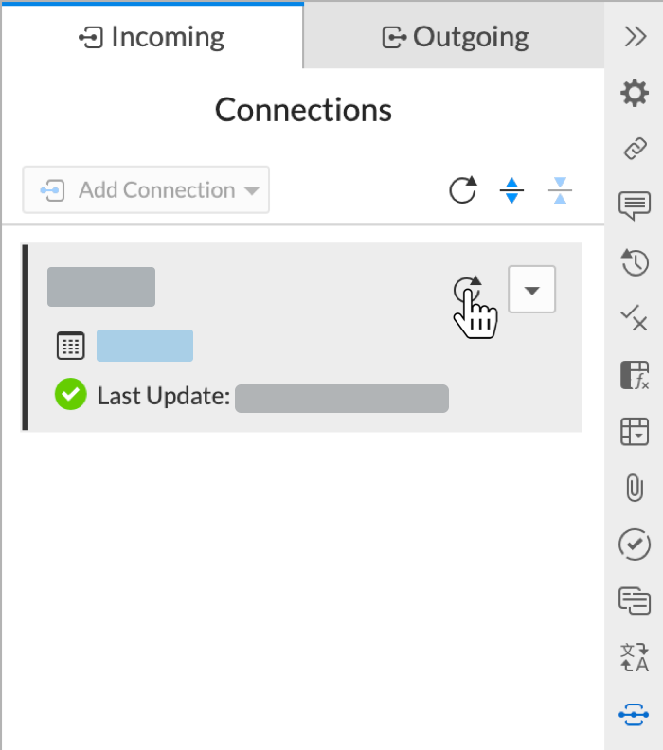Open the formula table icon
This screenshot has width=663, height=750.
[634, 375]
